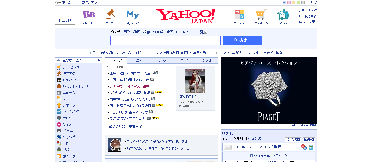
Task: Select the orange theme color swatch
Action: tap(294, 2)
